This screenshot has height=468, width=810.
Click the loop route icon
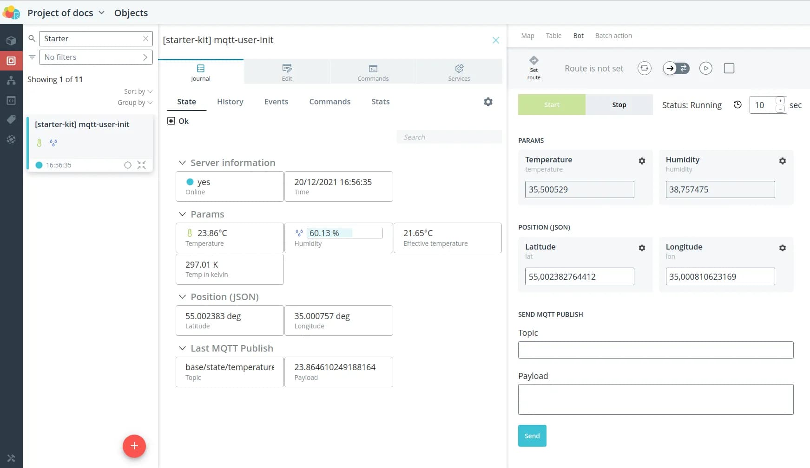coord(644,69)
